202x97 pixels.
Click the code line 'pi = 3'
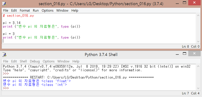tap(9, 34)
